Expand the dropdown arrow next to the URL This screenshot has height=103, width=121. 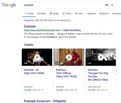62,30
